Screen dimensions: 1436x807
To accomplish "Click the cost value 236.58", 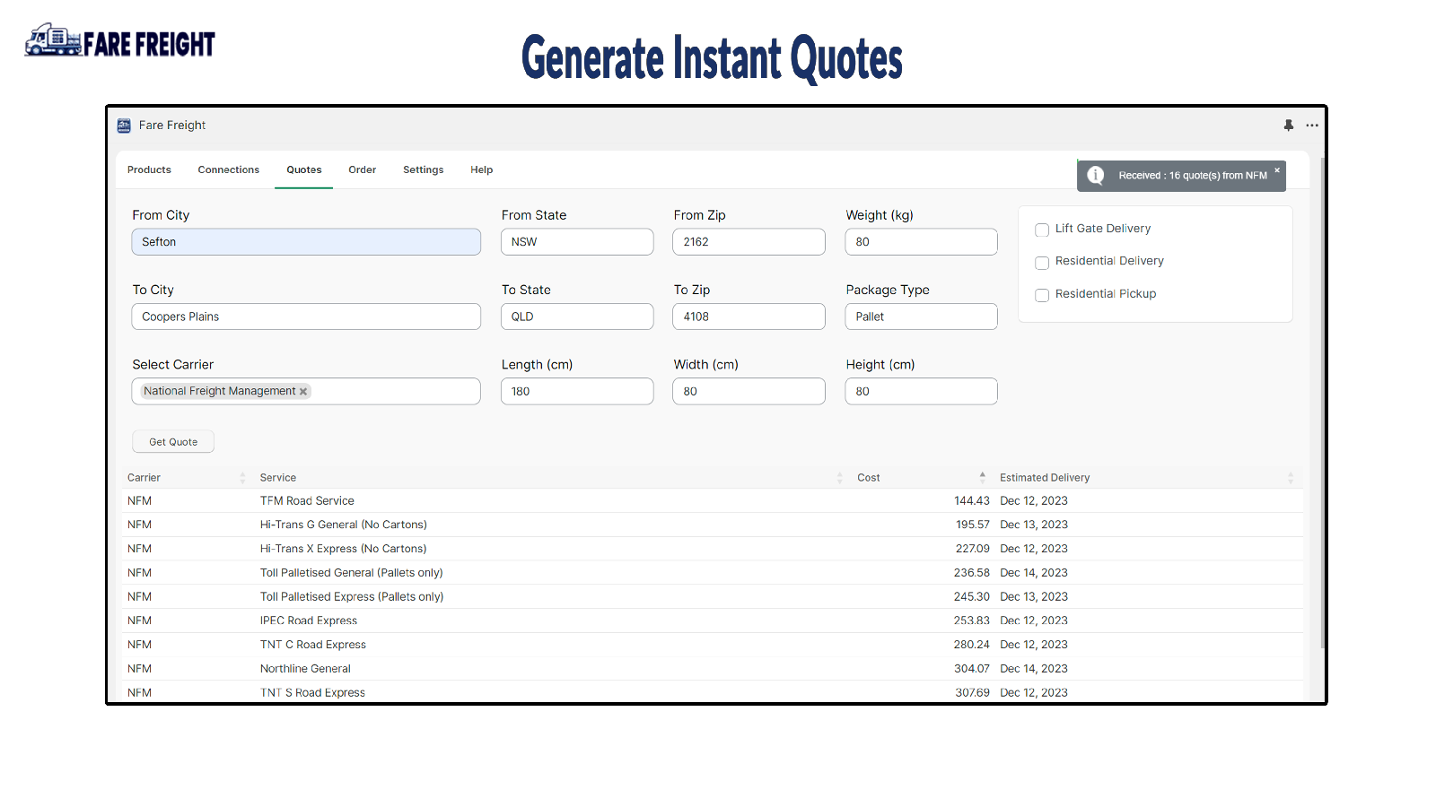I will [x=972, y=573].
